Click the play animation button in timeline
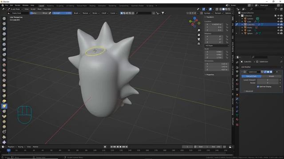This screenshot has width=284, height=159. (120, 147)
